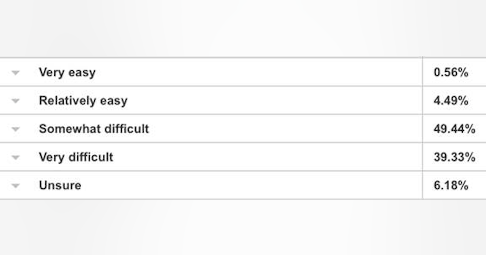Click the triangle next to Somewhat difficult
This screenshot has width=486, height=255.
(15, 129)
